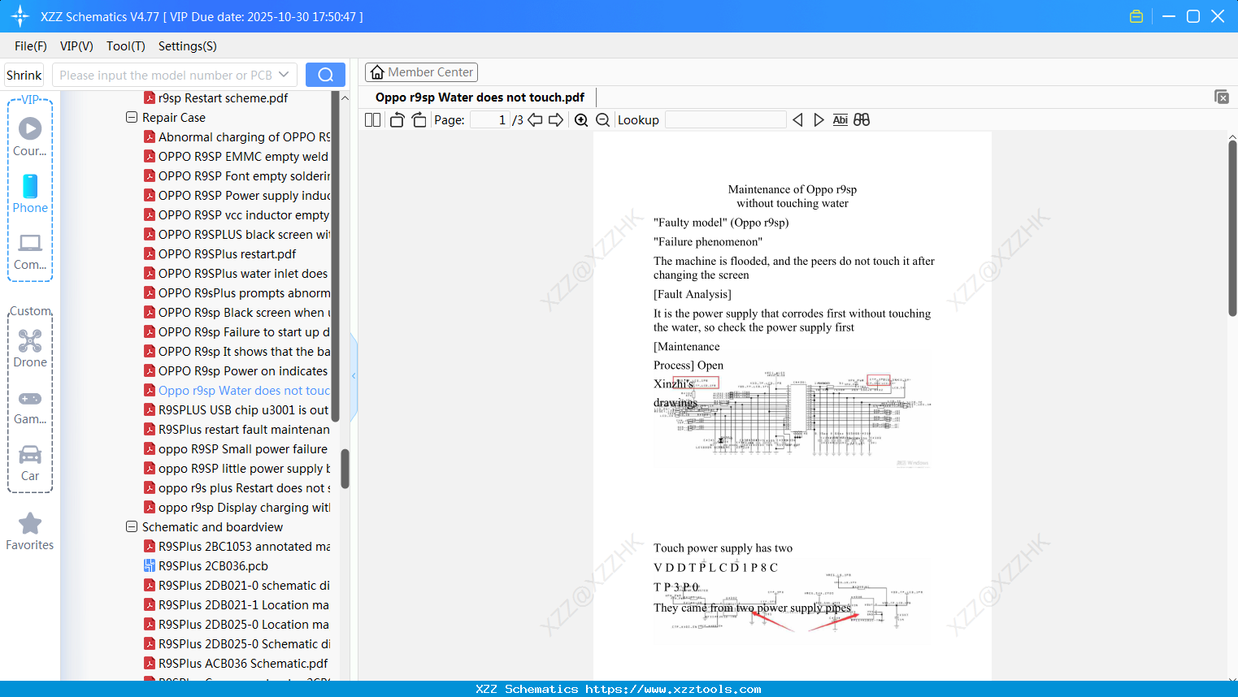Open 'OPPO R9SPlus water inlet does' file

click(237, 273)
